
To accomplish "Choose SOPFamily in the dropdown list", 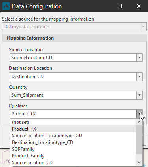I will point(73,149).
